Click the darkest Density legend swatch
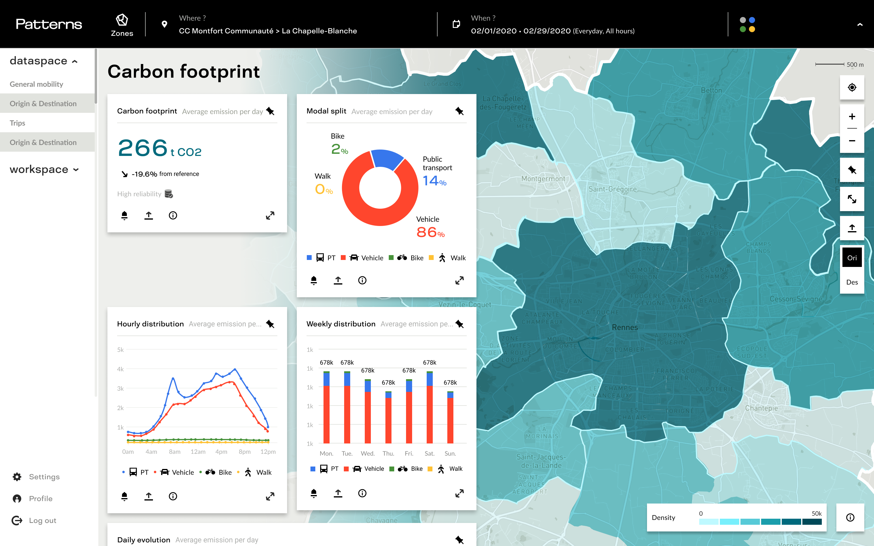Screen dimensions: 874x546 (x=812, y=522)
